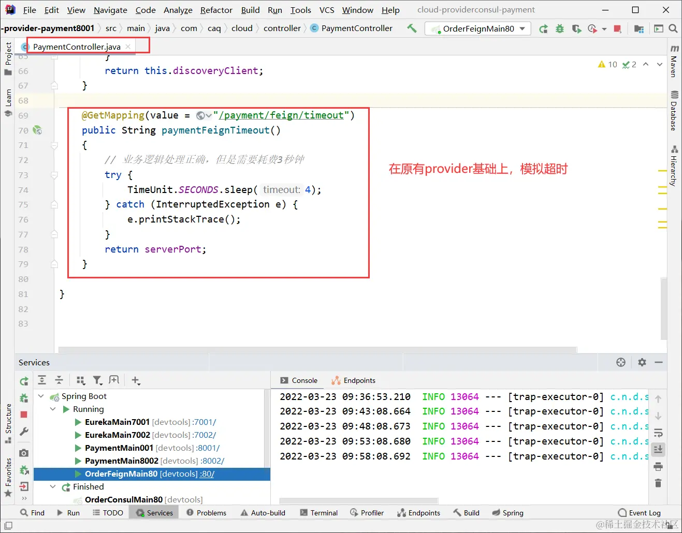The width and height of the screenshot is (682, 533).
Task: Click Add Service plus icon
Action: [x=136, y=380]
